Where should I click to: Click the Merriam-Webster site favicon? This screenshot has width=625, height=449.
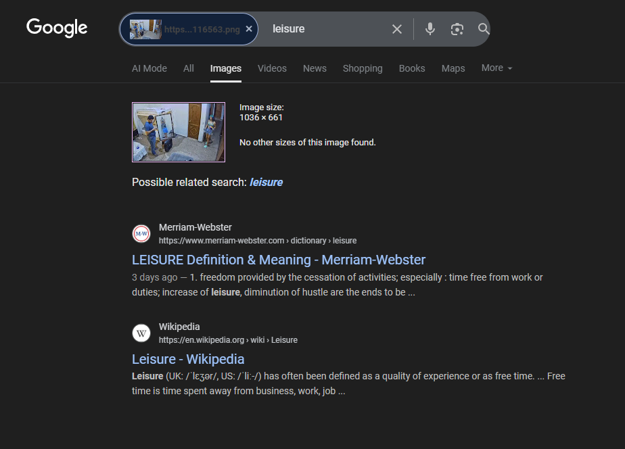point(141,233)
